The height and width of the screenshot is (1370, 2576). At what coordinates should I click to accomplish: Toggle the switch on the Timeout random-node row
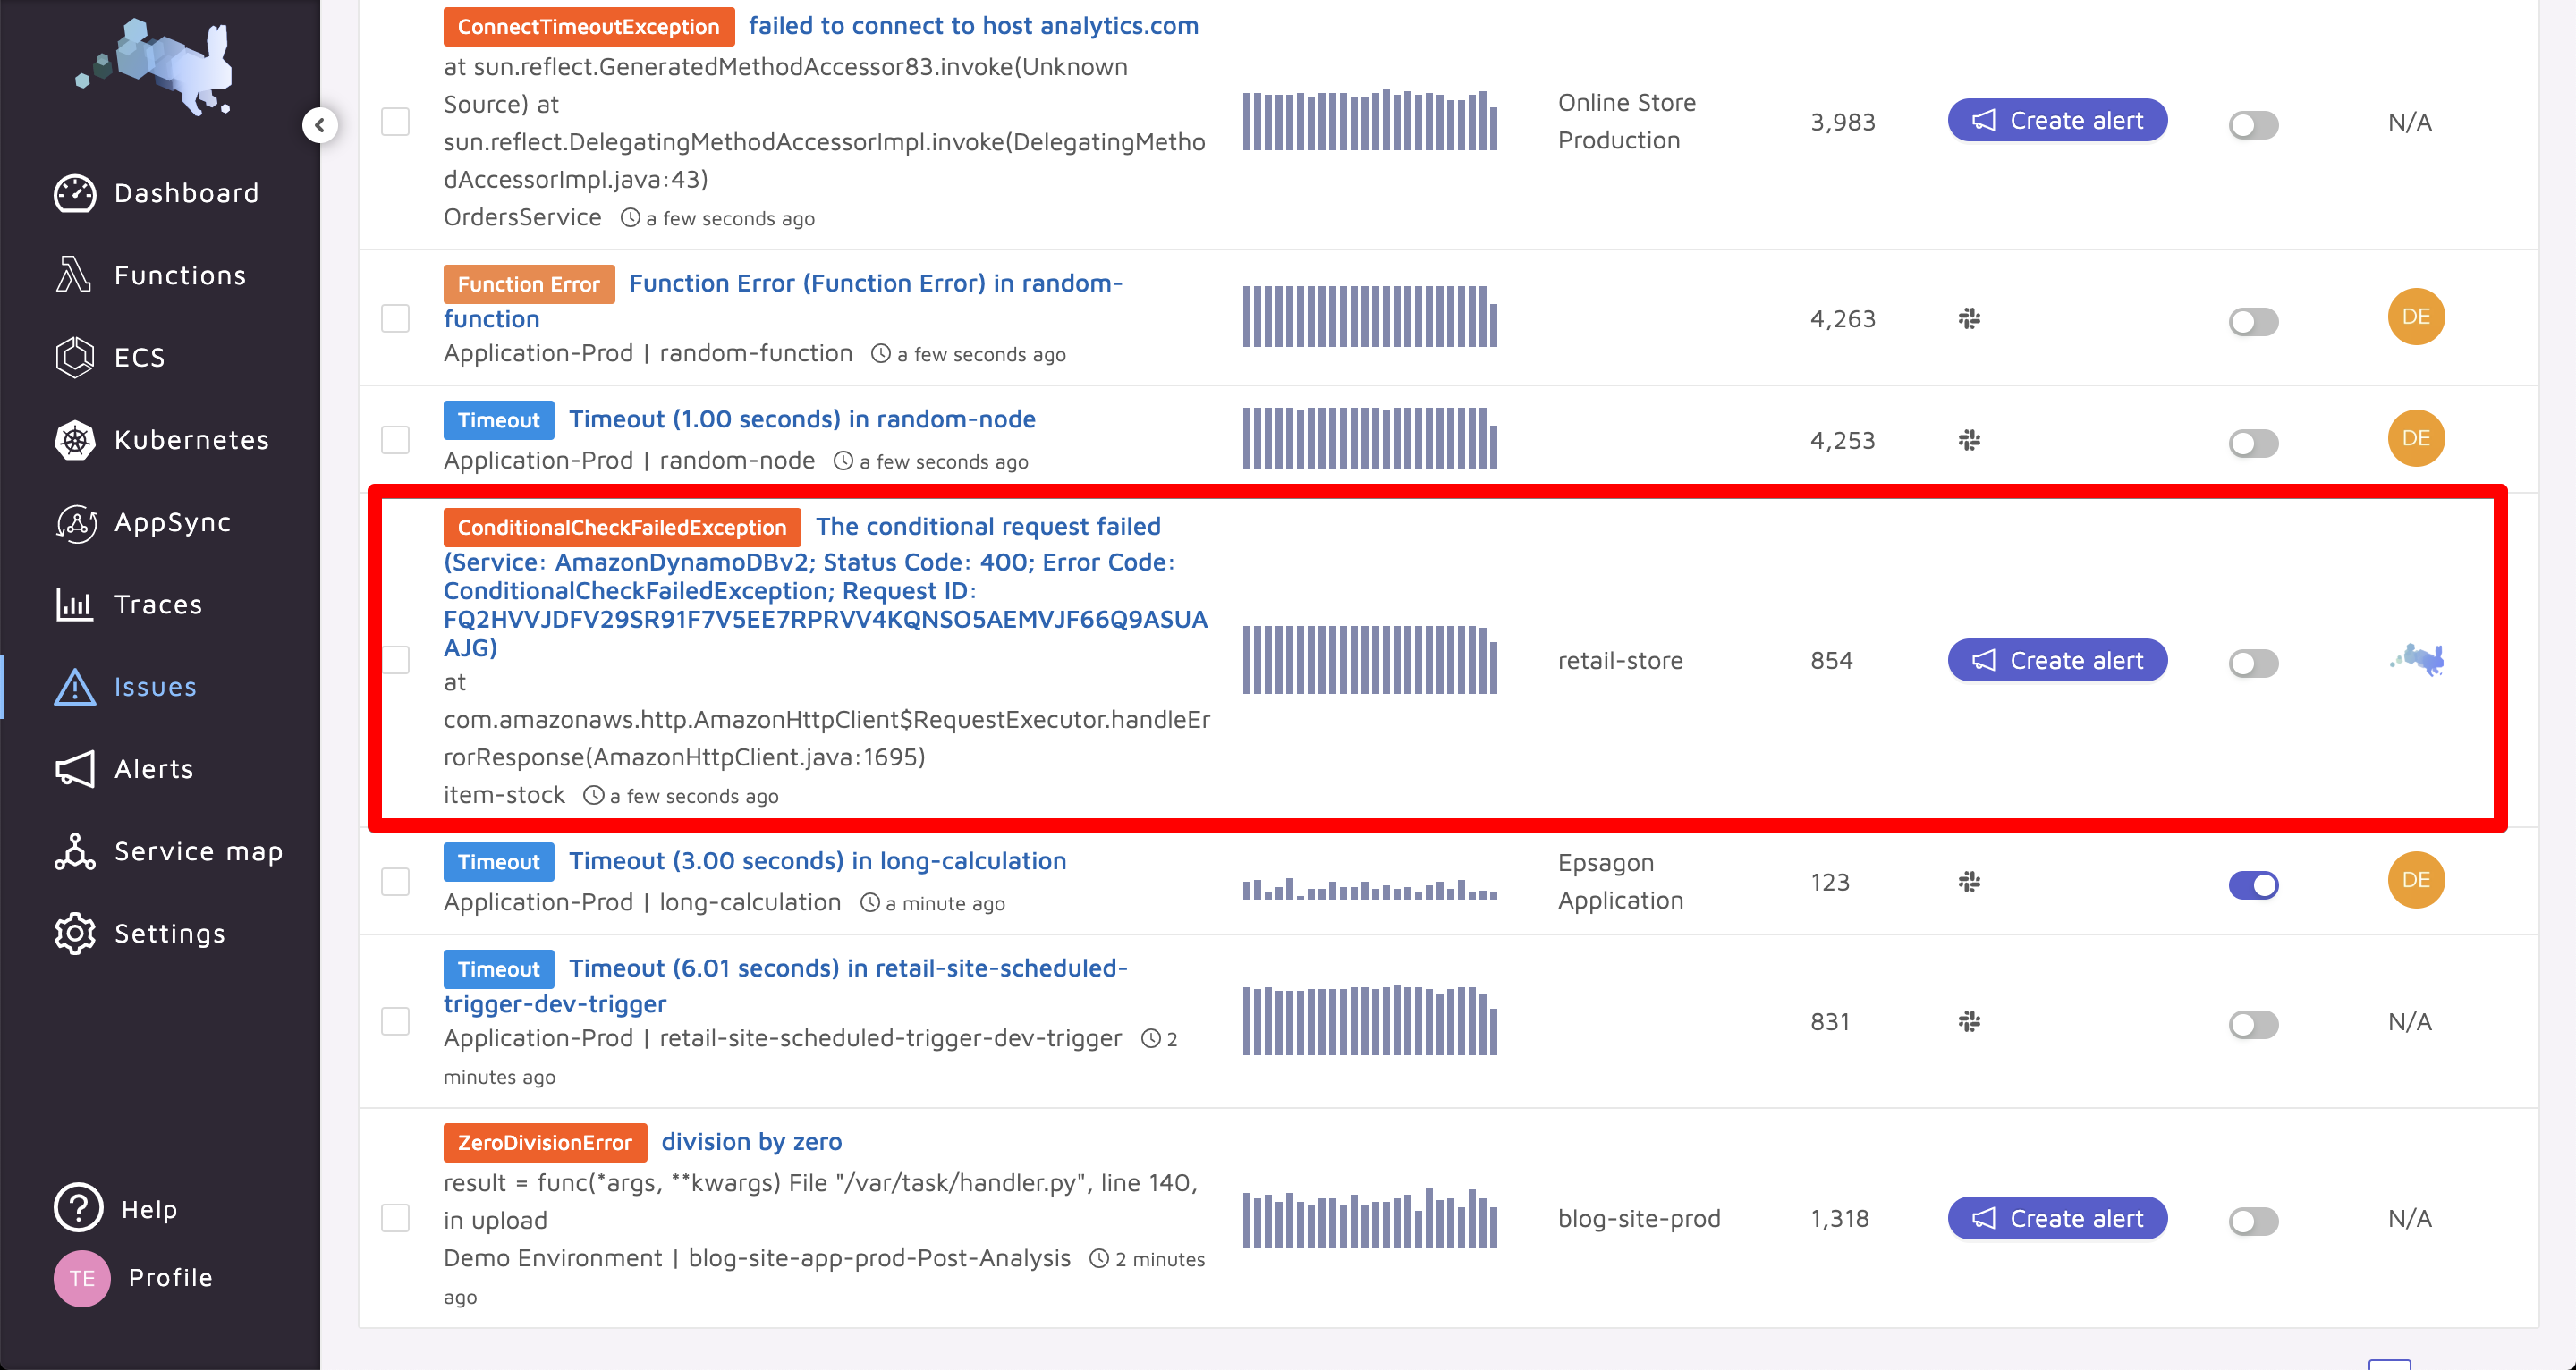pyautogui.click(x=2254, y=443)
